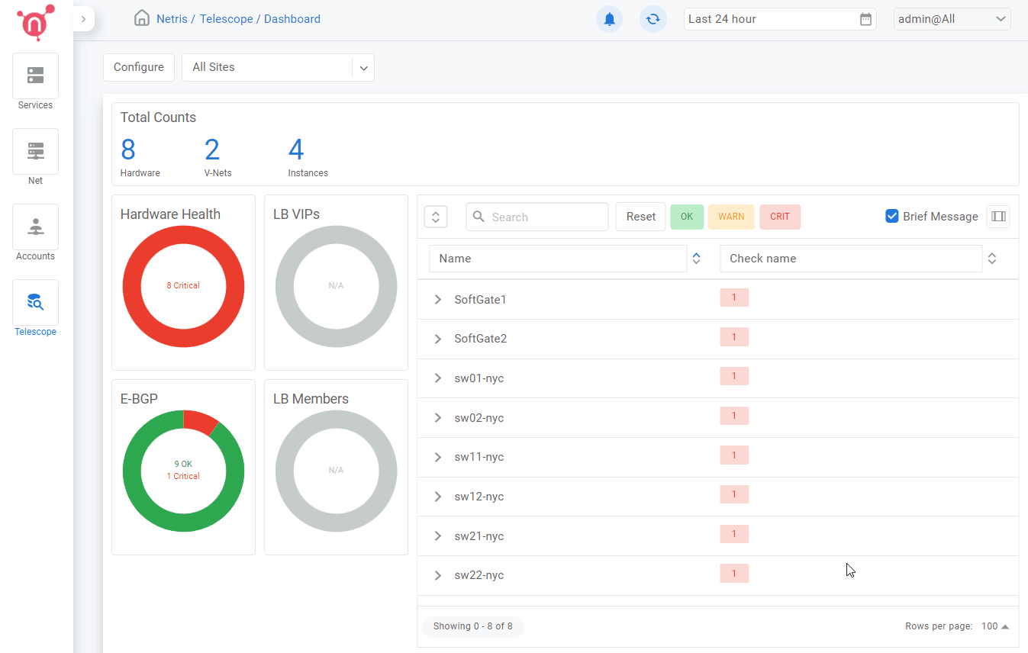The image size is (1028, 653).
Task: Click the Configure button
Action: [x=139, y=67]
